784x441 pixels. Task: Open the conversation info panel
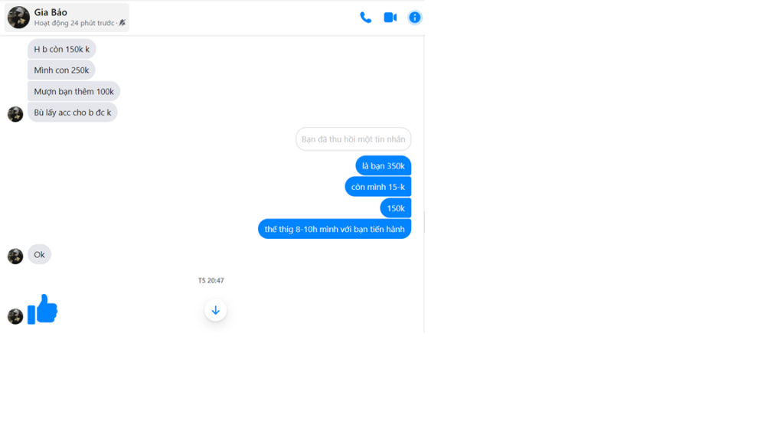click(x=414, y=18)
